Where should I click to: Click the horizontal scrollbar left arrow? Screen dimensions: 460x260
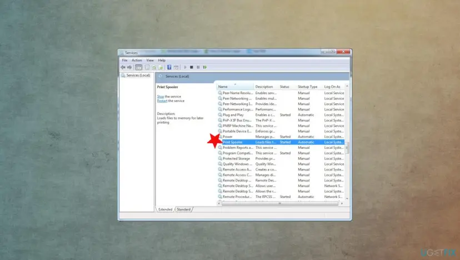(219, 203)
